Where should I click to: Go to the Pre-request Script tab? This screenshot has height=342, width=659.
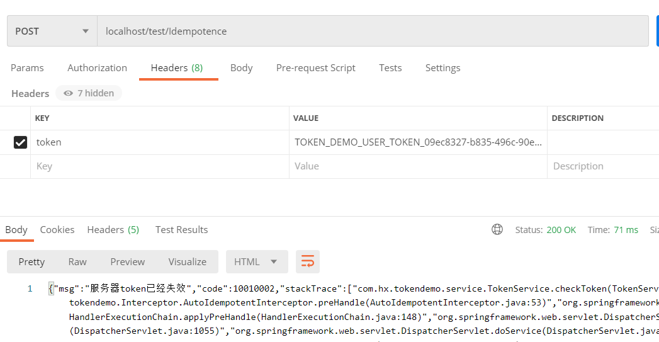315,68
